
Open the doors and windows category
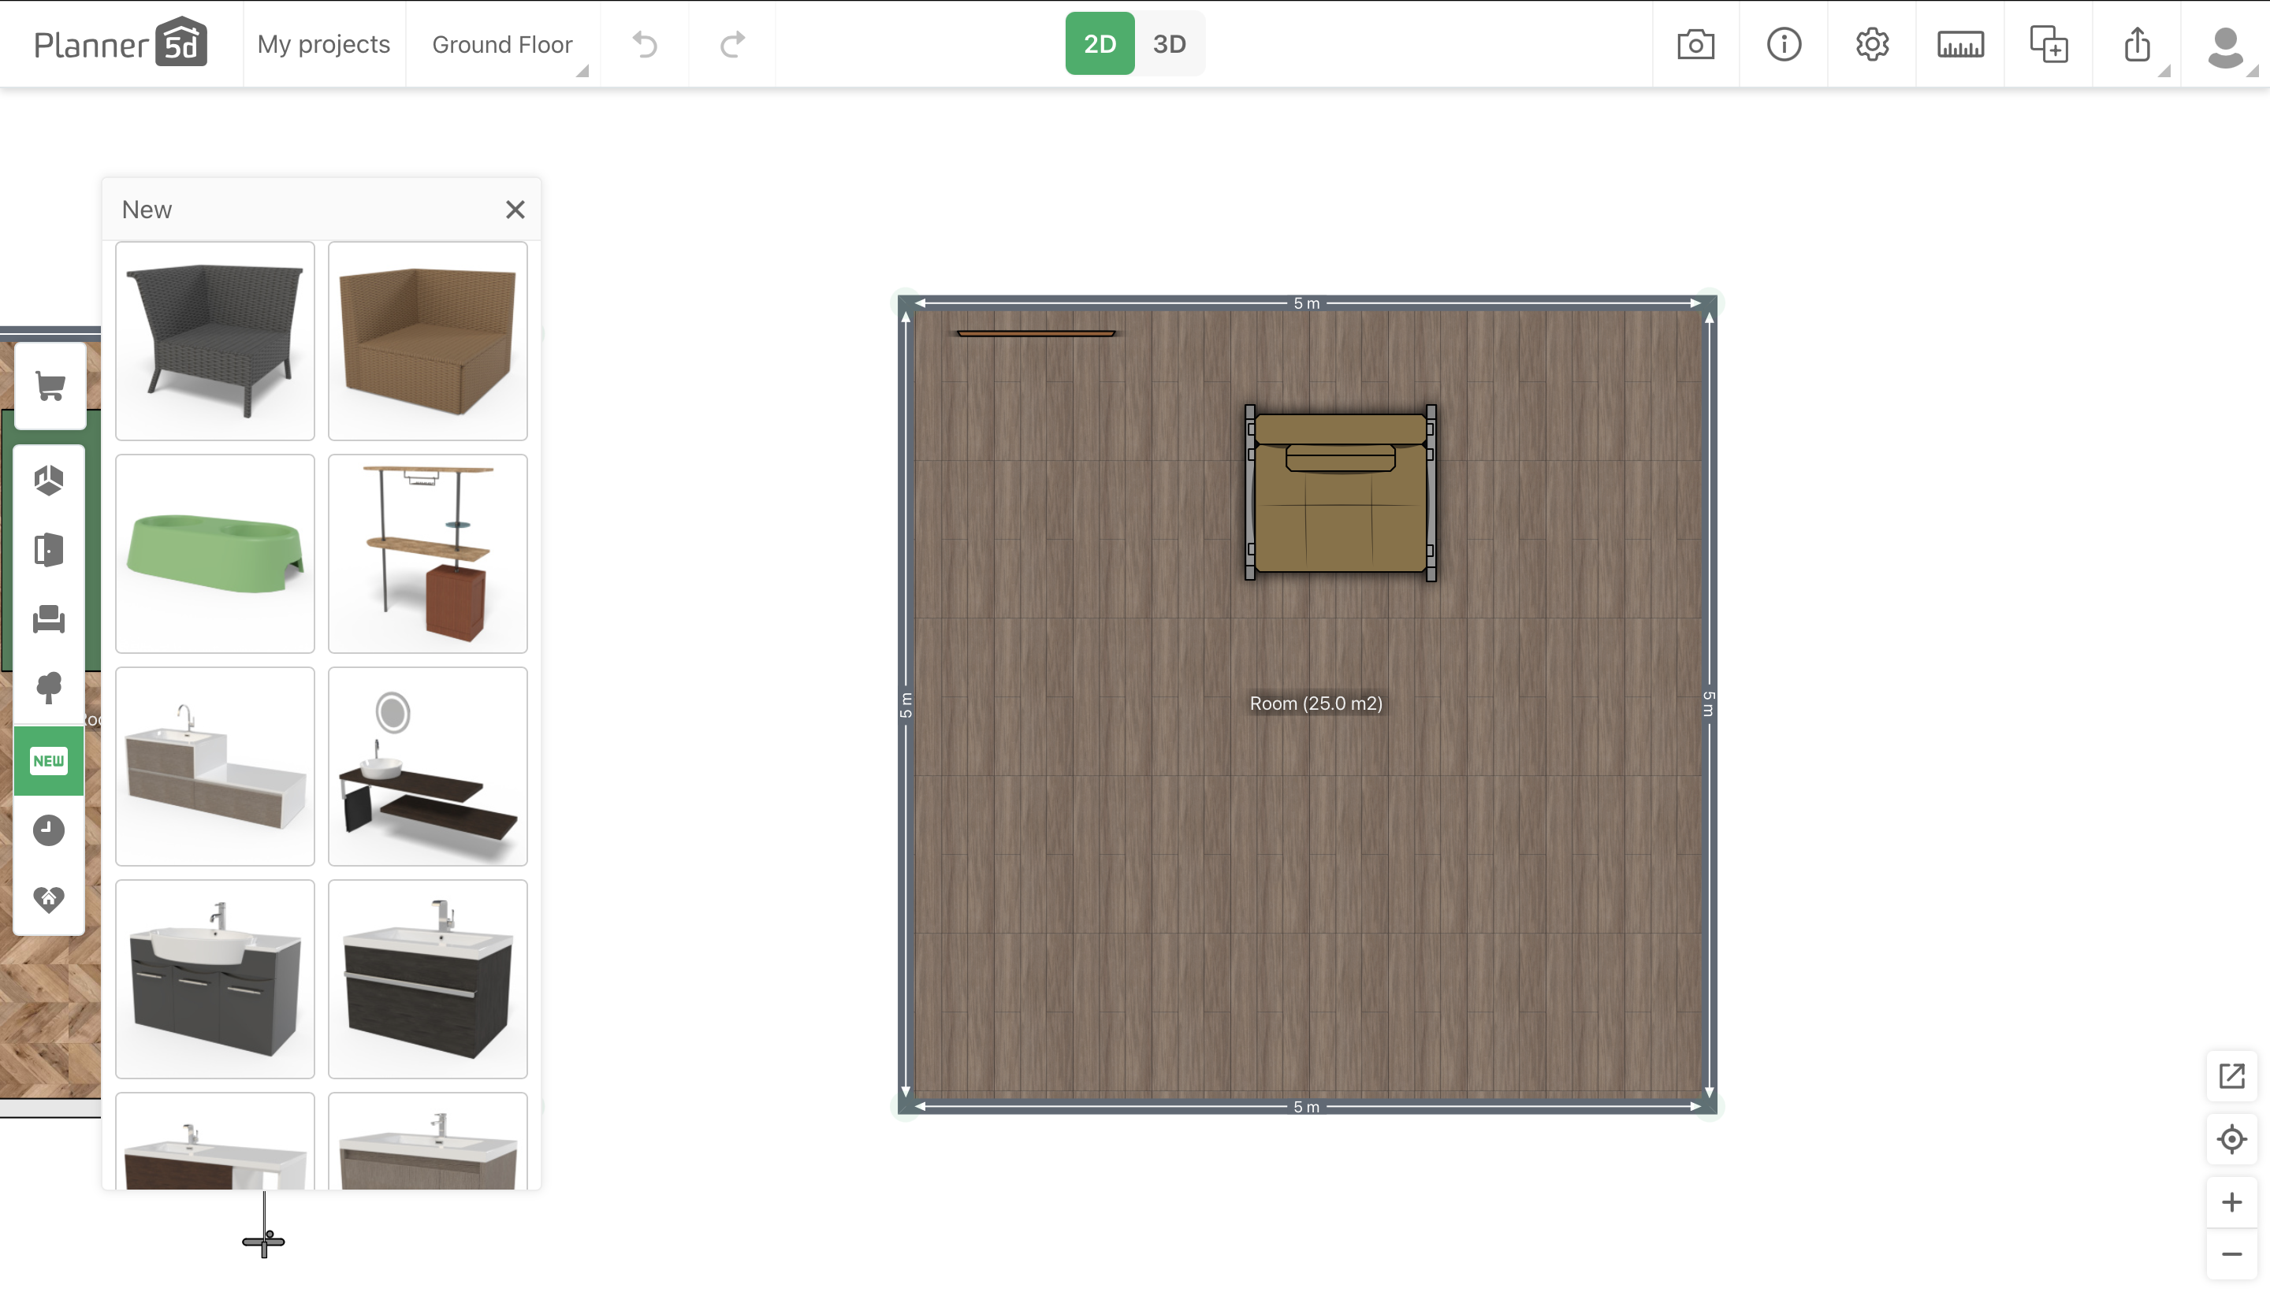(49, 549)
